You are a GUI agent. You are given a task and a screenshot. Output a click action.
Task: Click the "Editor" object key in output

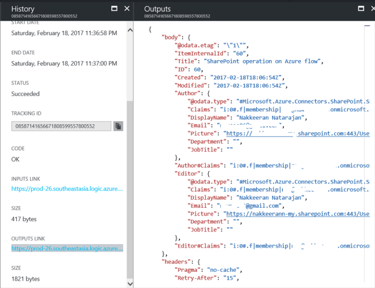point(187,173)
